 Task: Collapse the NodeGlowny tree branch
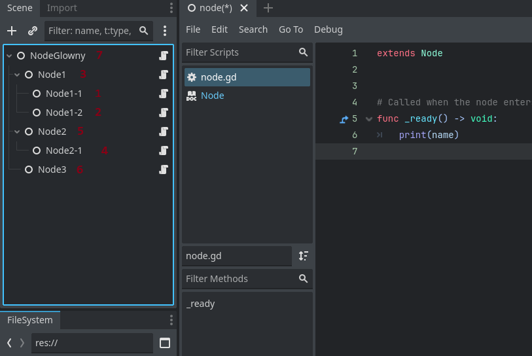pos(10,56)
